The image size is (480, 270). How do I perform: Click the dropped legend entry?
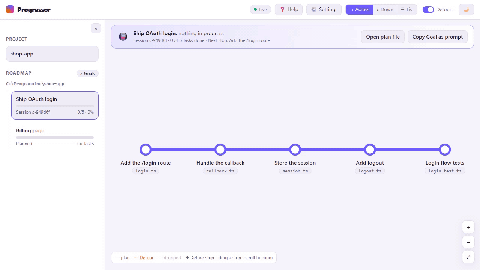click(169, 258)
